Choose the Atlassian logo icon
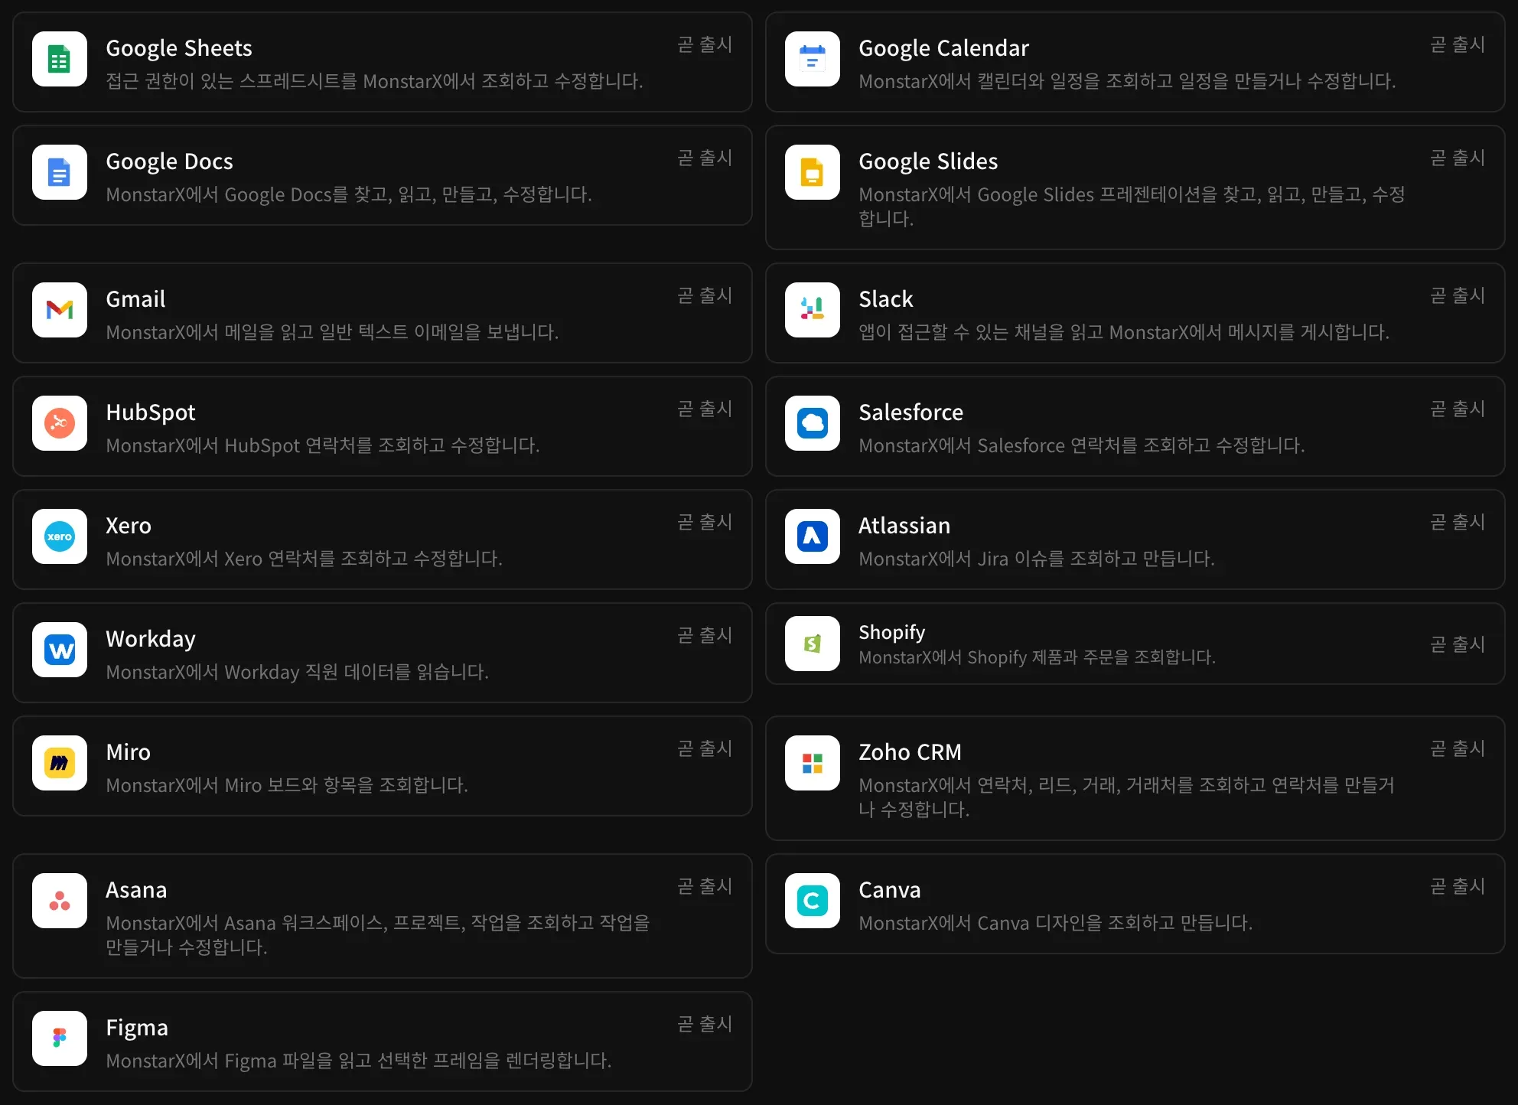The image size is (1518, 1105). [x=813, y=536]
